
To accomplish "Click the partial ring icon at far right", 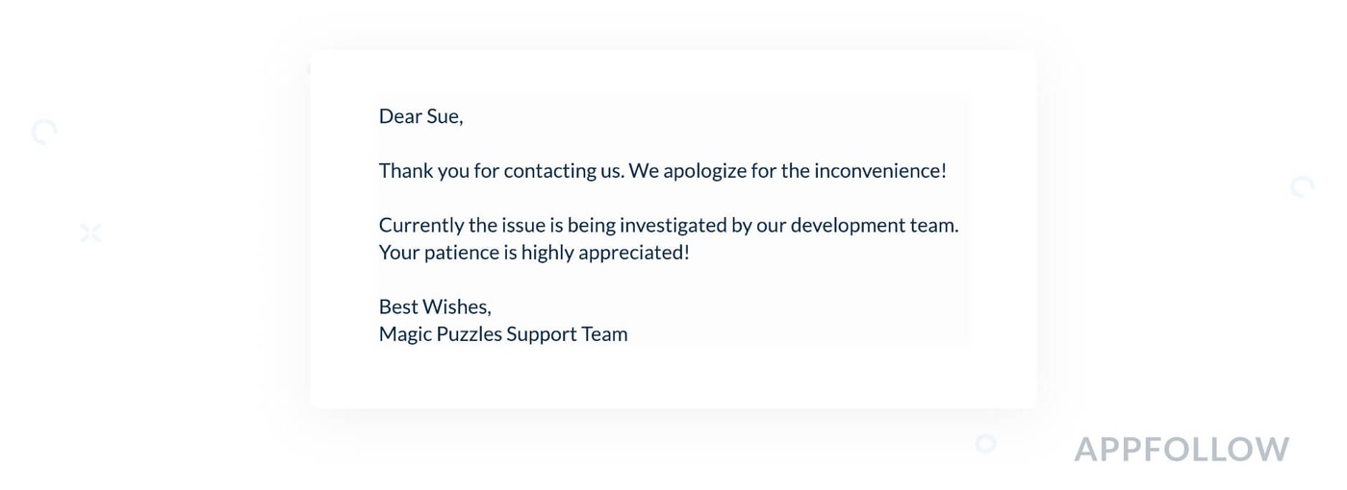I will [x=1302, y=186].
